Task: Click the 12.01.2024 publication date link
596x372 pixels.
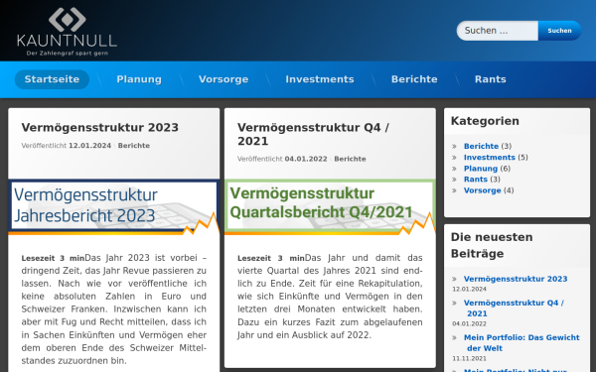Action: pos(89,146)
